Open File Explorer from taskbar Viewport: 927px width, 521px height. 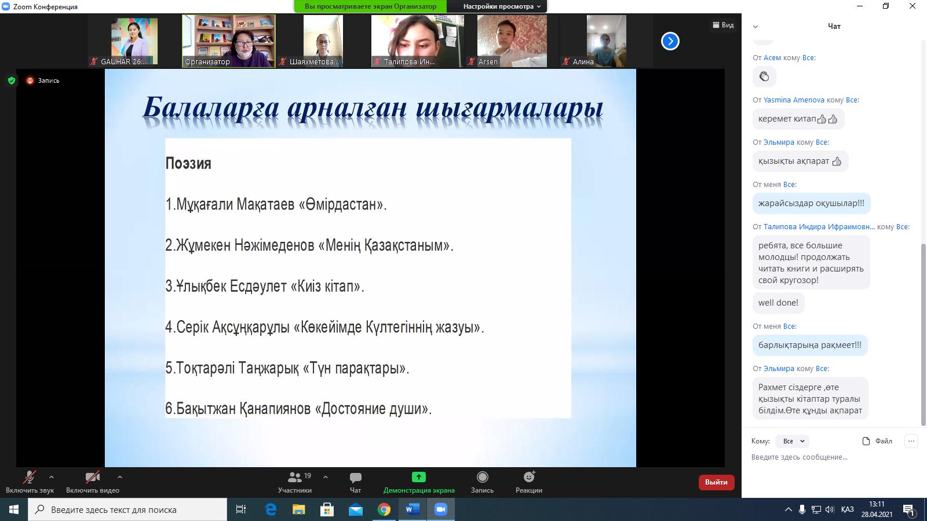[298, 509]
